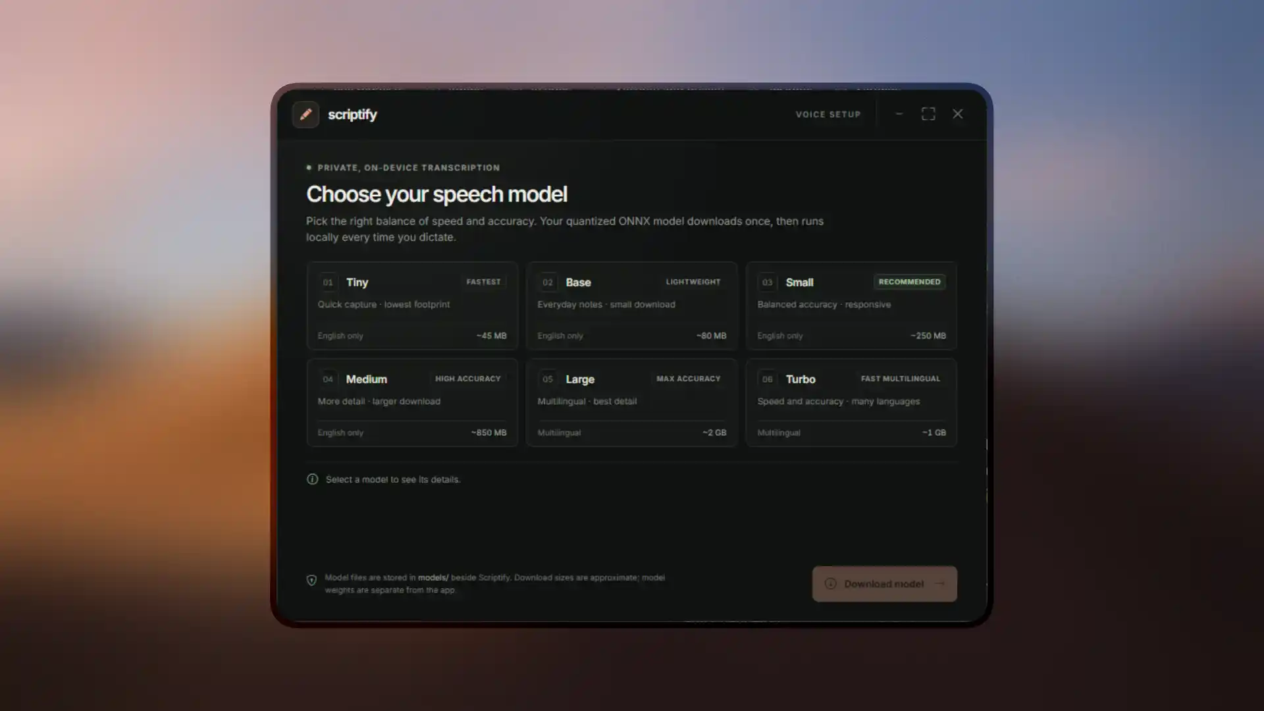The width and height of the screenshot is (1264, 711).
Task: Select the Base model card
Action: point(632,305)
